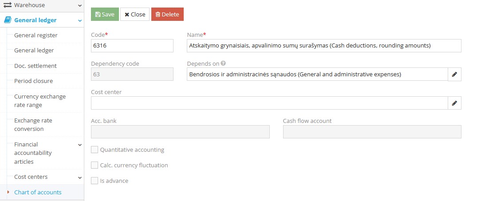481x201 pixels.
Task: Save the account record
Action: tap(105, 14)
